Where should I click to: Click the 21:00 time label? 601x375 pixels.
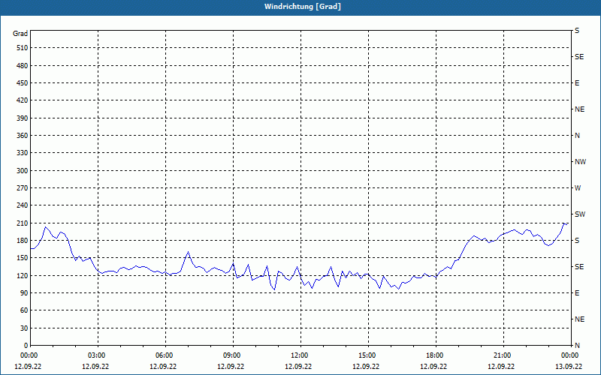click(503, 355)
